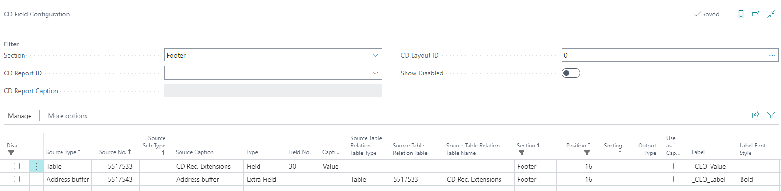Viewport: 781px width, 191px height.
Task: Sort by Source Sub Type column header
Action: 154,145
